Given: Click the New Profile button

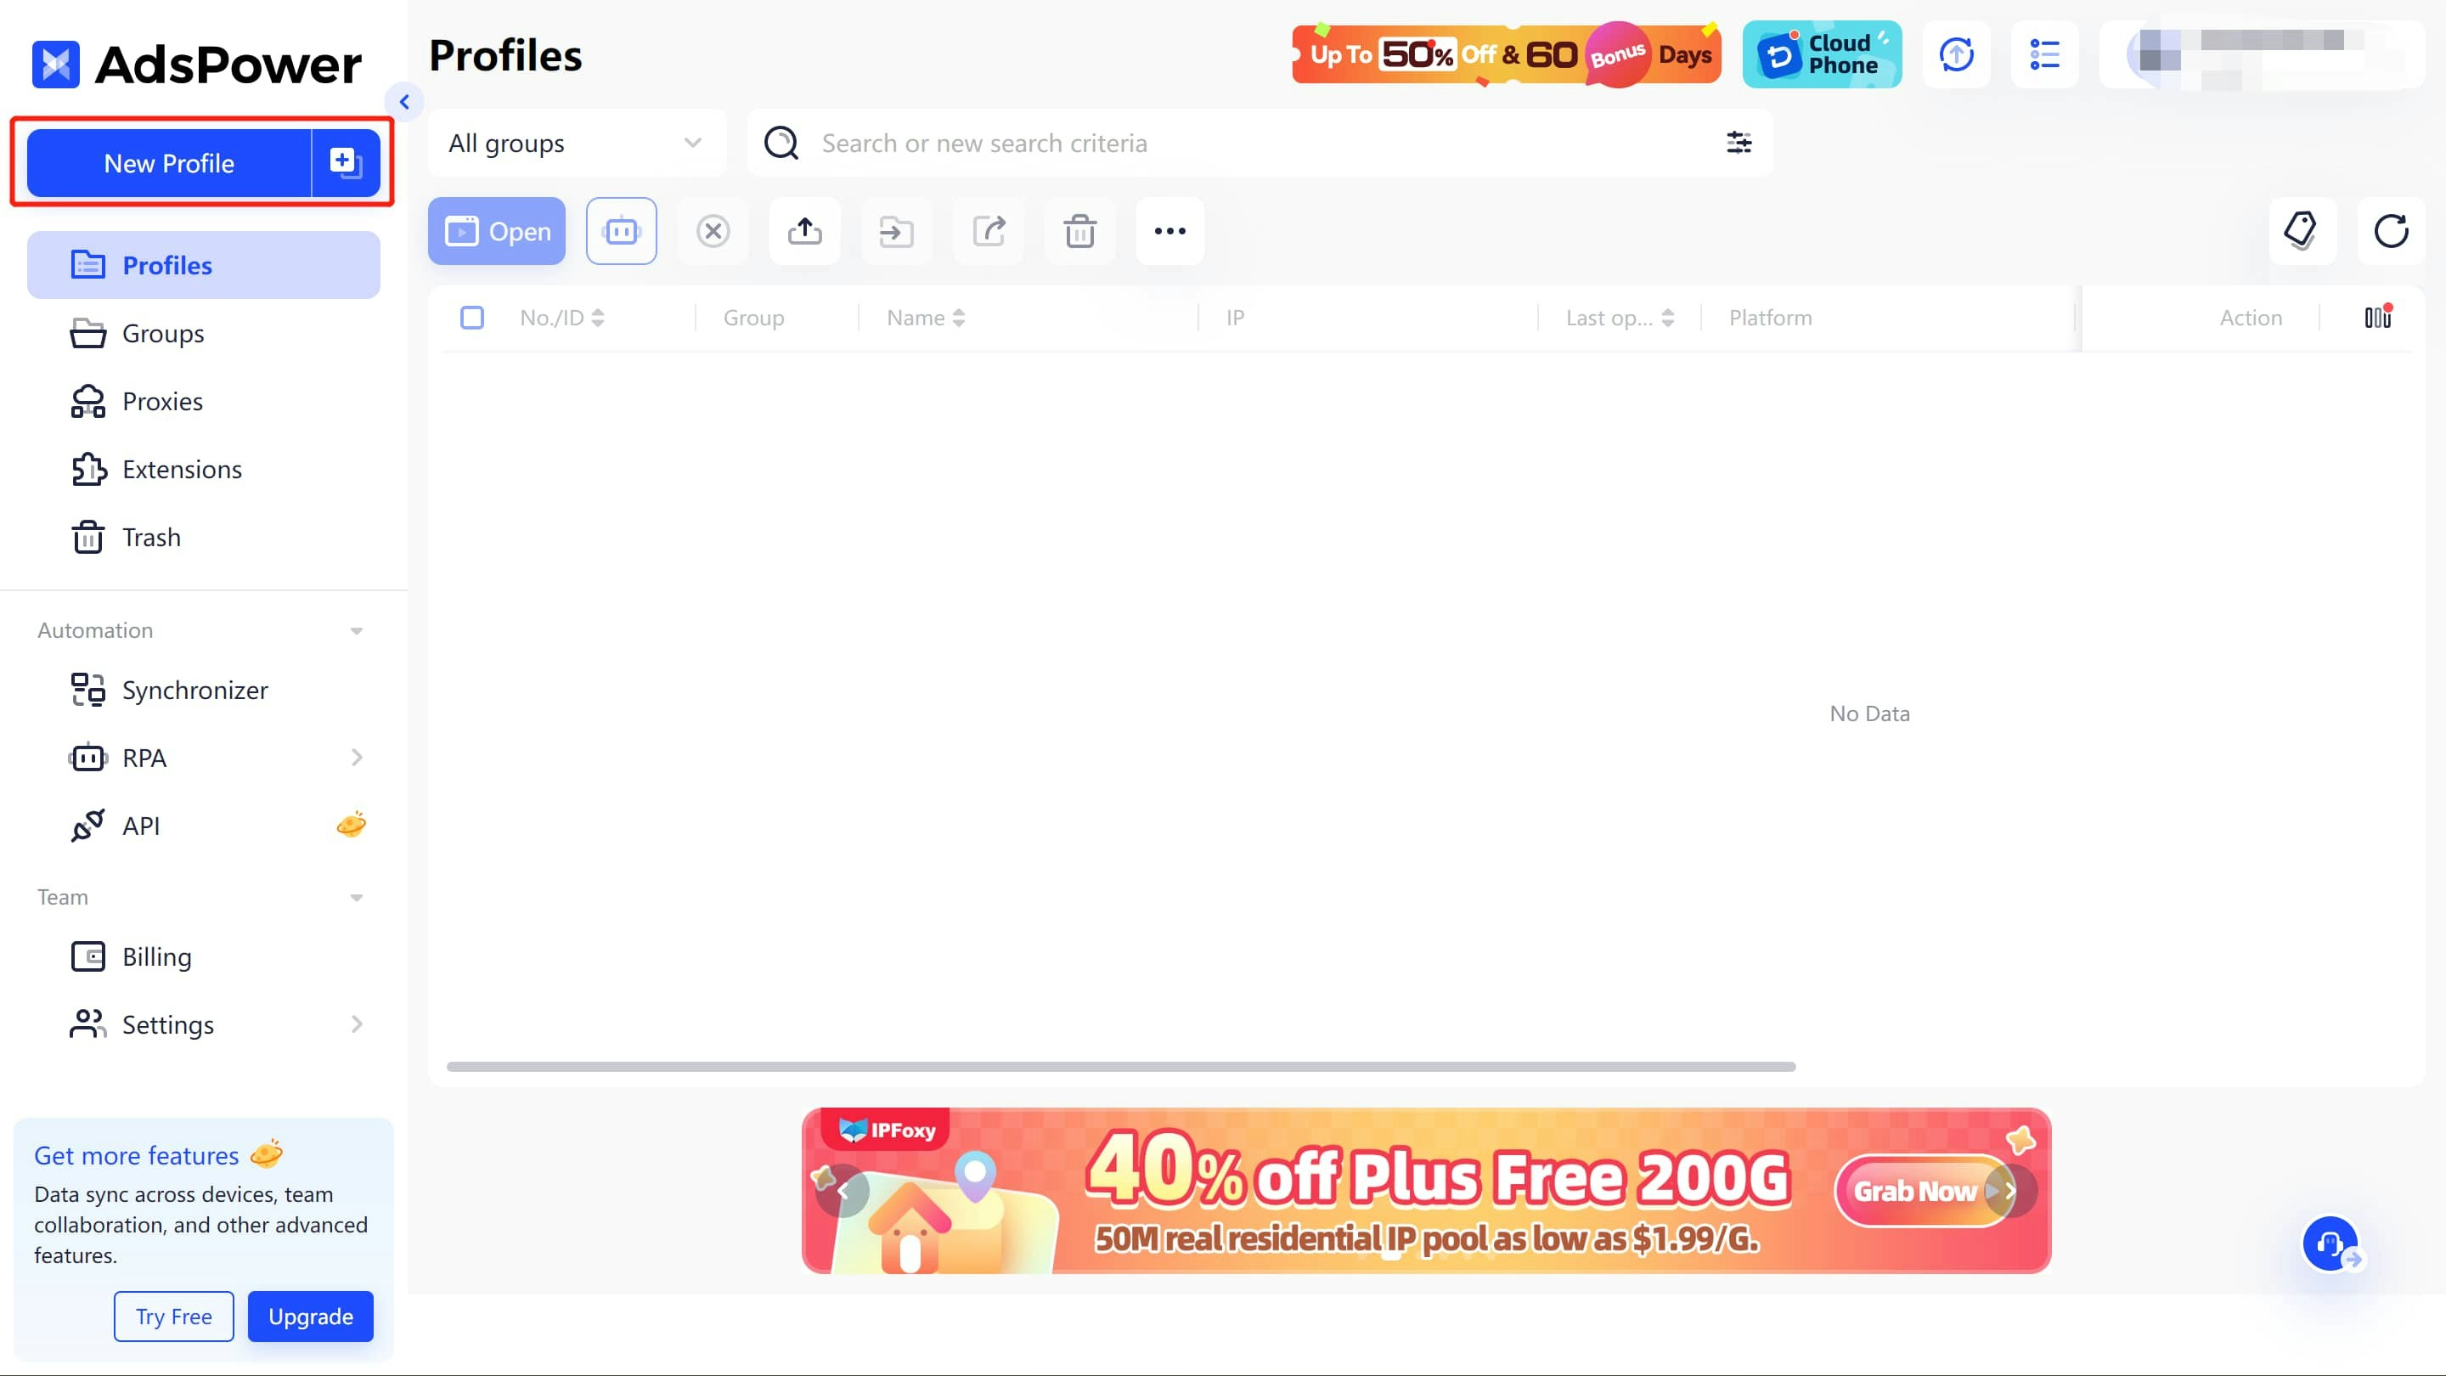Looking at the screenshot, I should pos(169,163).
